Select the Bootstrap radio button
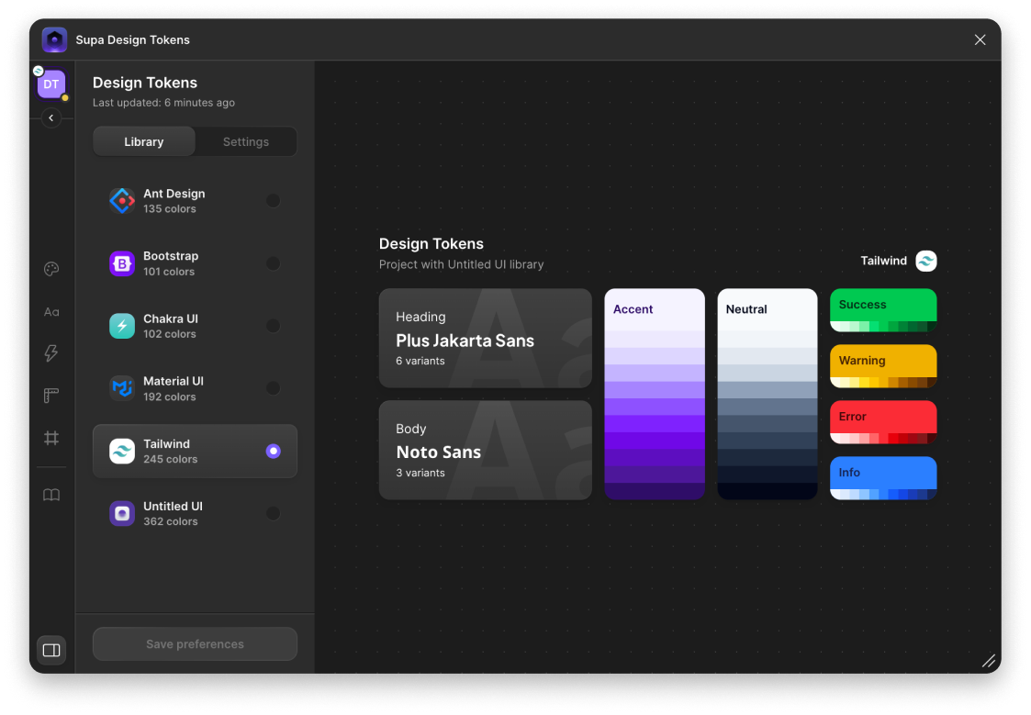 tap(273, 263)
